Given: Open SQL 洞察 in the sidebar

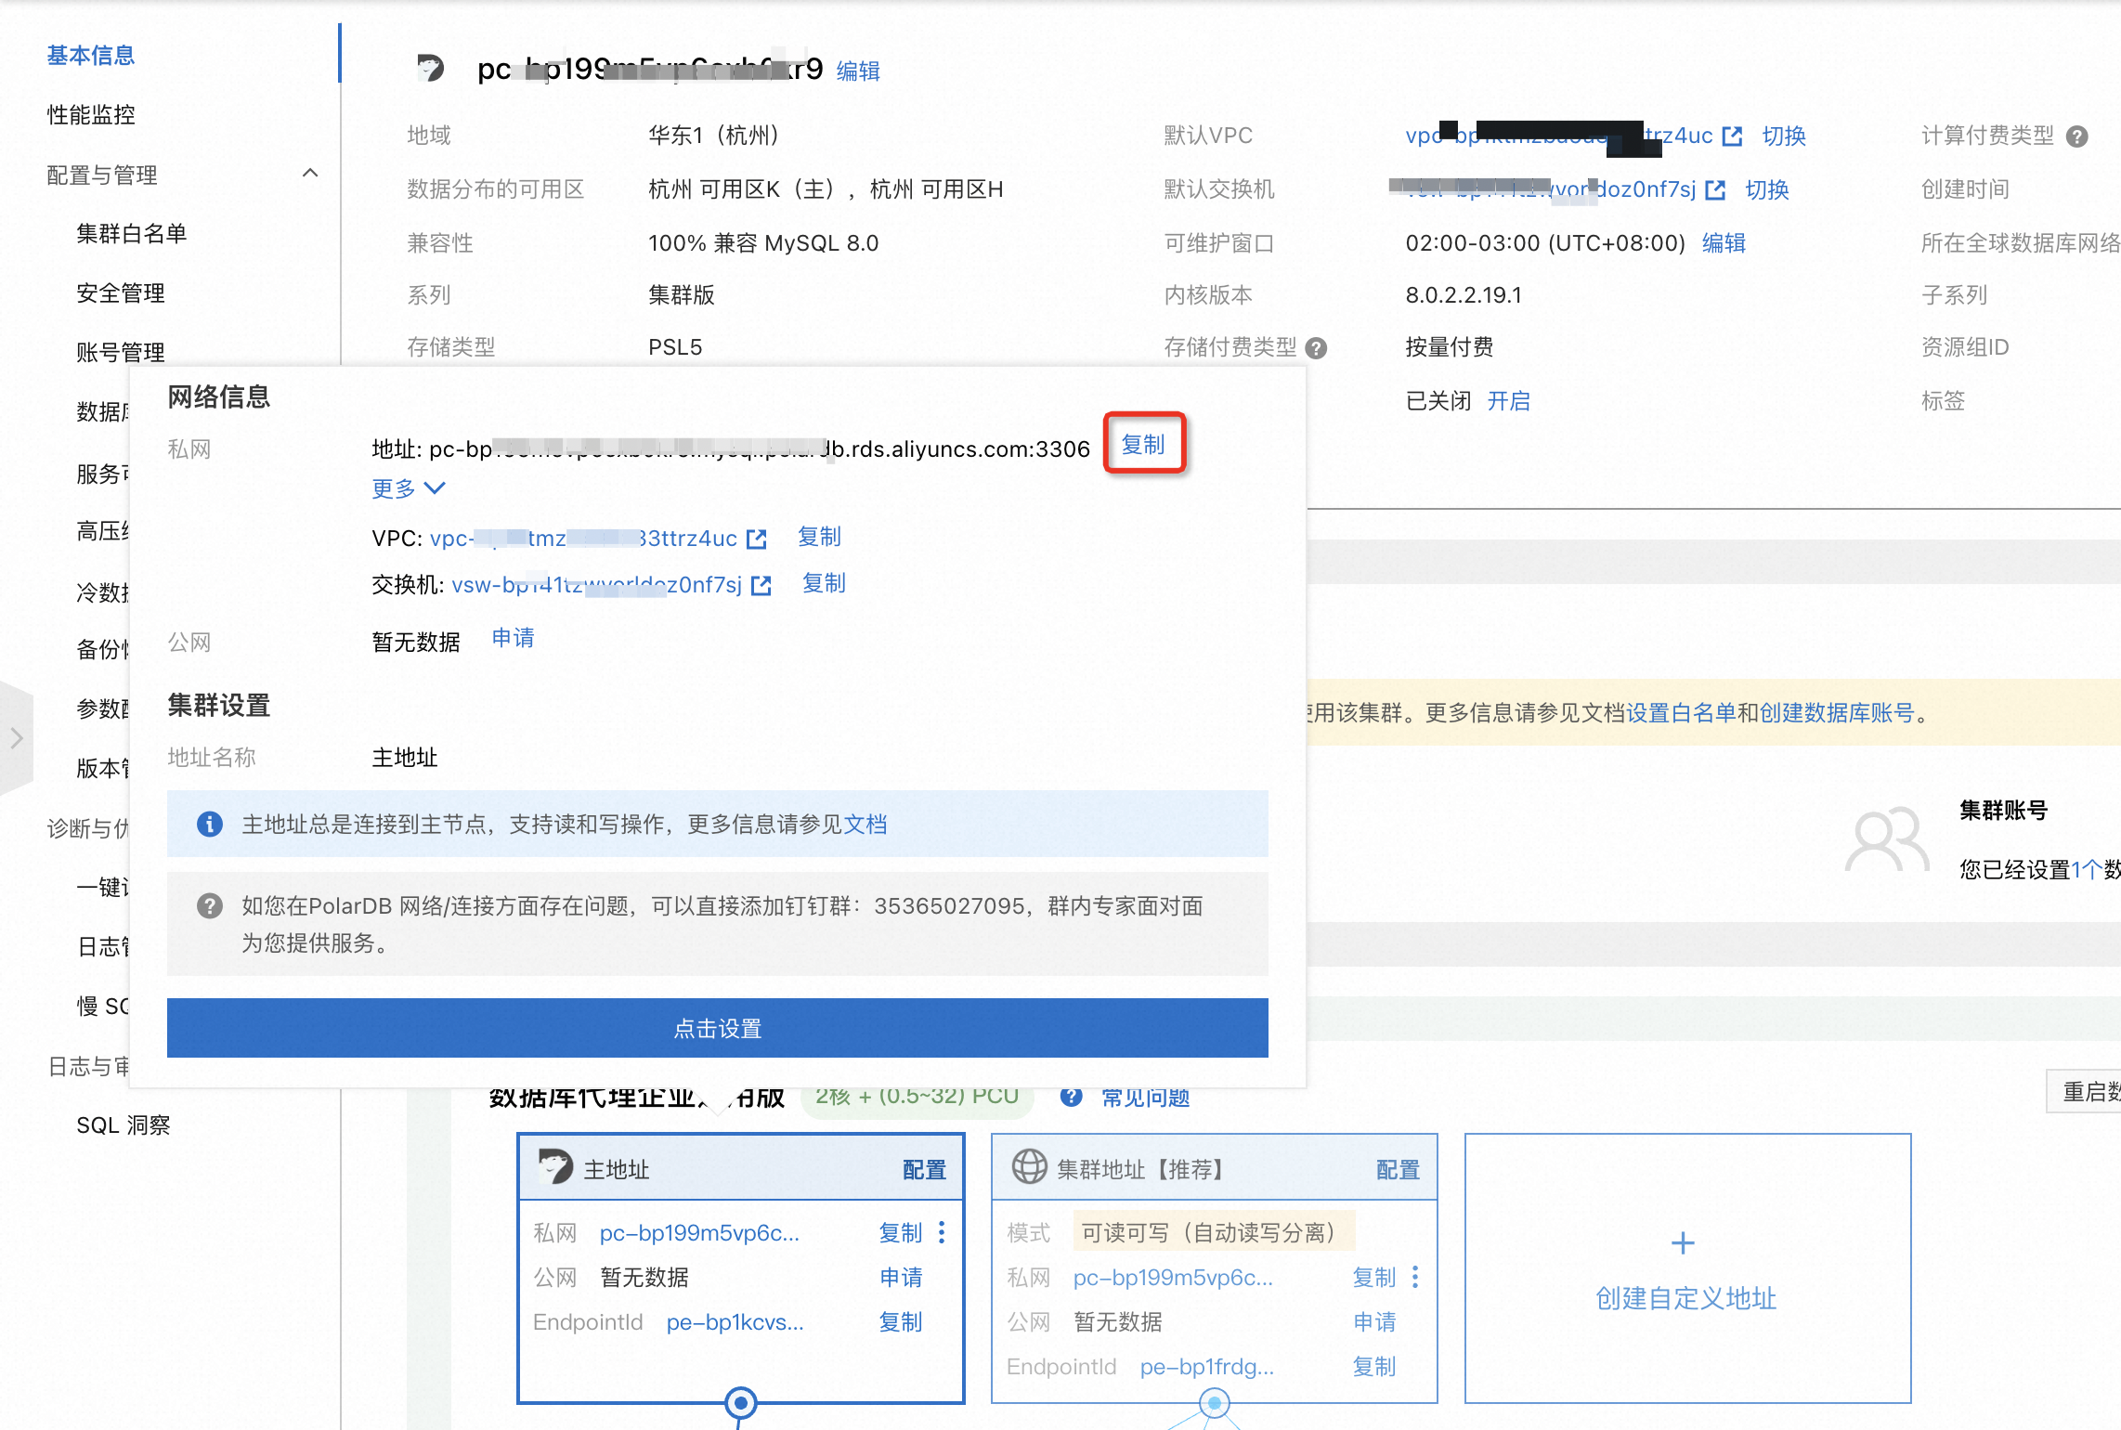Looking at the screenshot, I should (x=124, y=1125).
